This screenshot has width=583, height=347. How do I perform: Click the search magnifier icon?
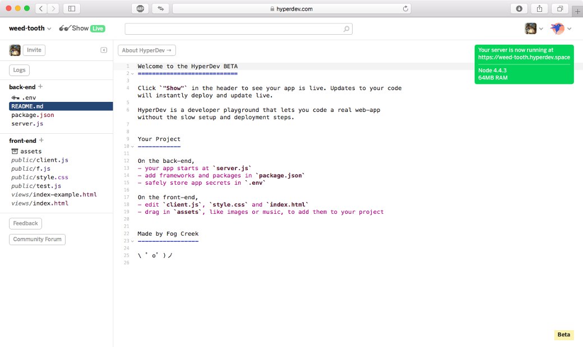point(346,29)
